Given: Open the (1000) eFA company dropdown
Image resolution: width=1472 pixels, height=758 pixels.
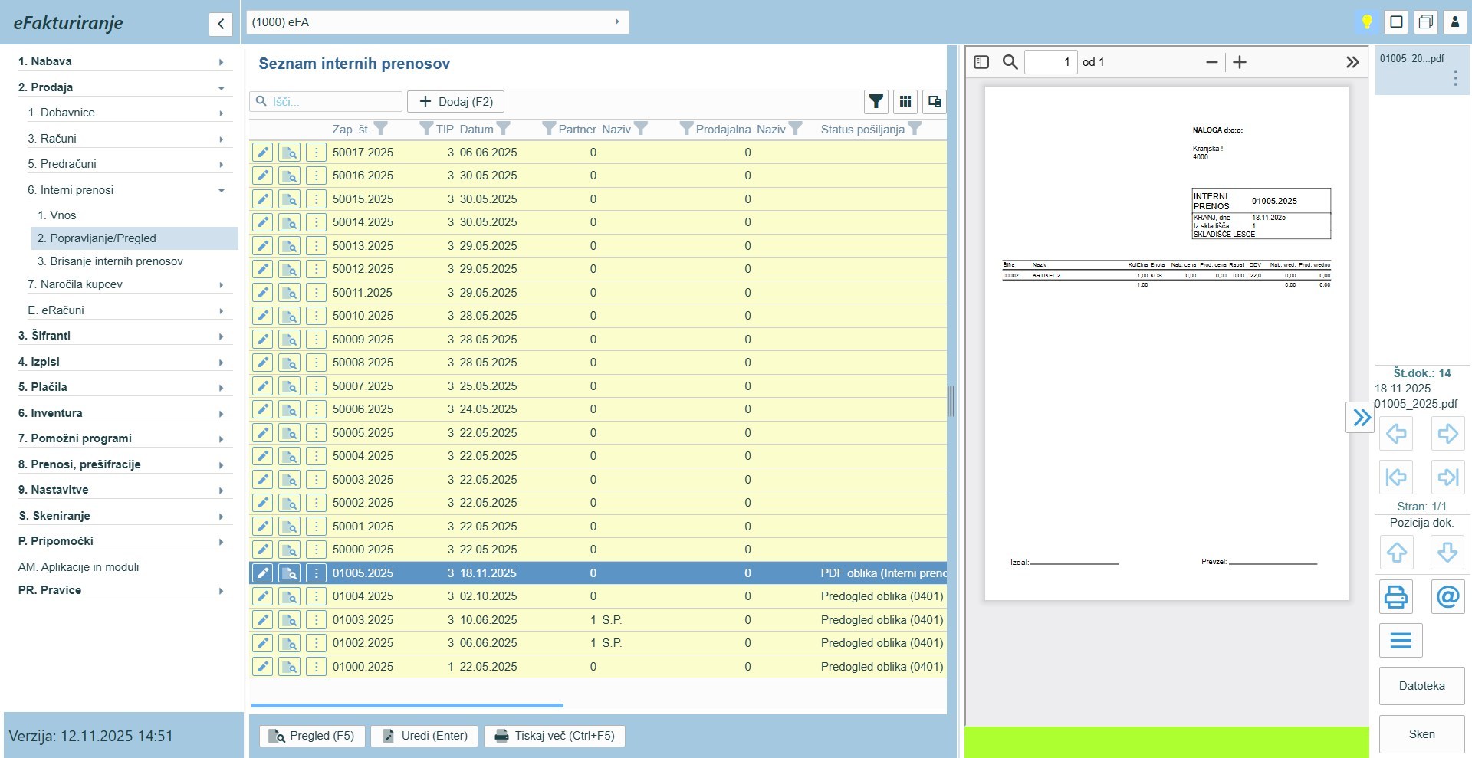Looking at the screenshot, I should (x=437, y=22).
